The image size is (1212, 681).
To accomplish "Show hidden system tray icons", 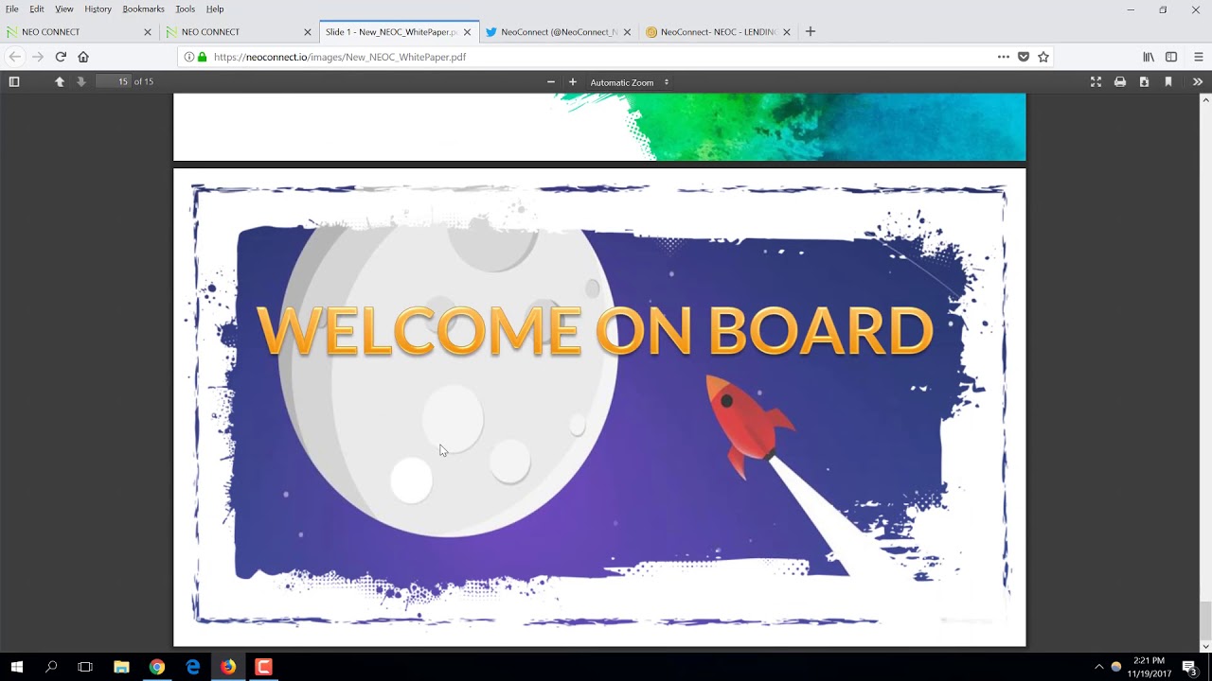I will (x=1098, y=667).
